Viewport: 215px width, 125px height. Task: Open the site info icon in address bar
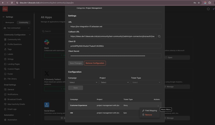pyautogui.click(x=17, y=3)
